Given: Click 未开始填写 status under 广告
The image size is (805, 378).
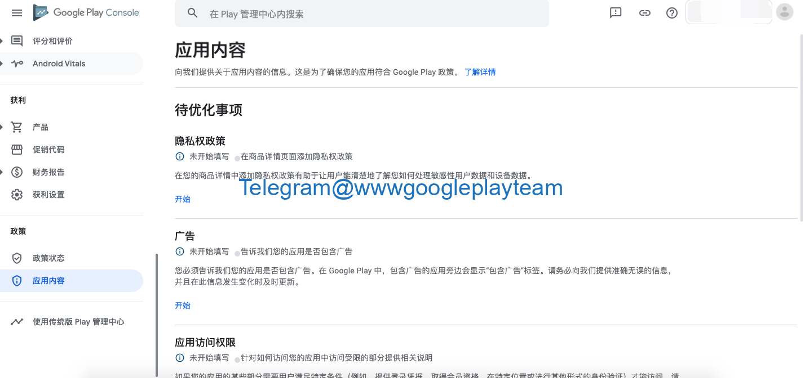Looking at the screenshot, I should coord(209,251).
